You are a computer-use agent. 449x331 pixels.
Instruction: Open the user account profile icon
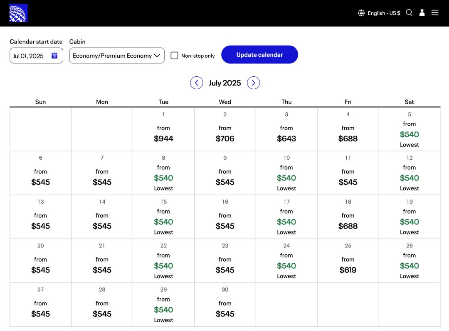pyautogui.click(x=422, y=13)
